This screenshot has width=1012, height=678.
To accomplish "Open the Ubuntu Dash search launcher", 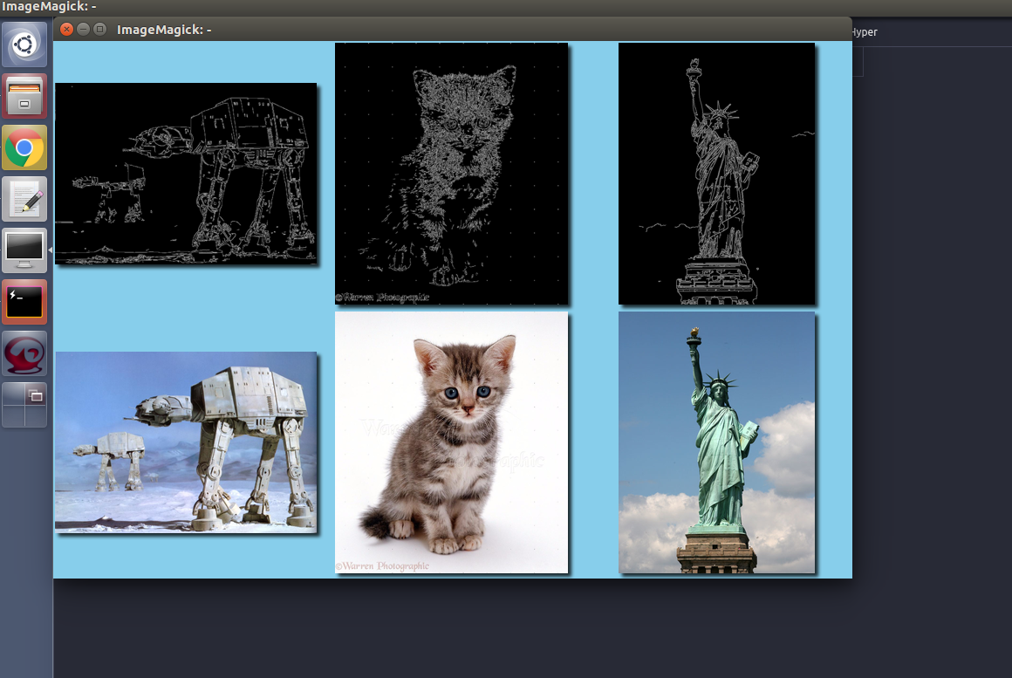I will coord(24,45).
